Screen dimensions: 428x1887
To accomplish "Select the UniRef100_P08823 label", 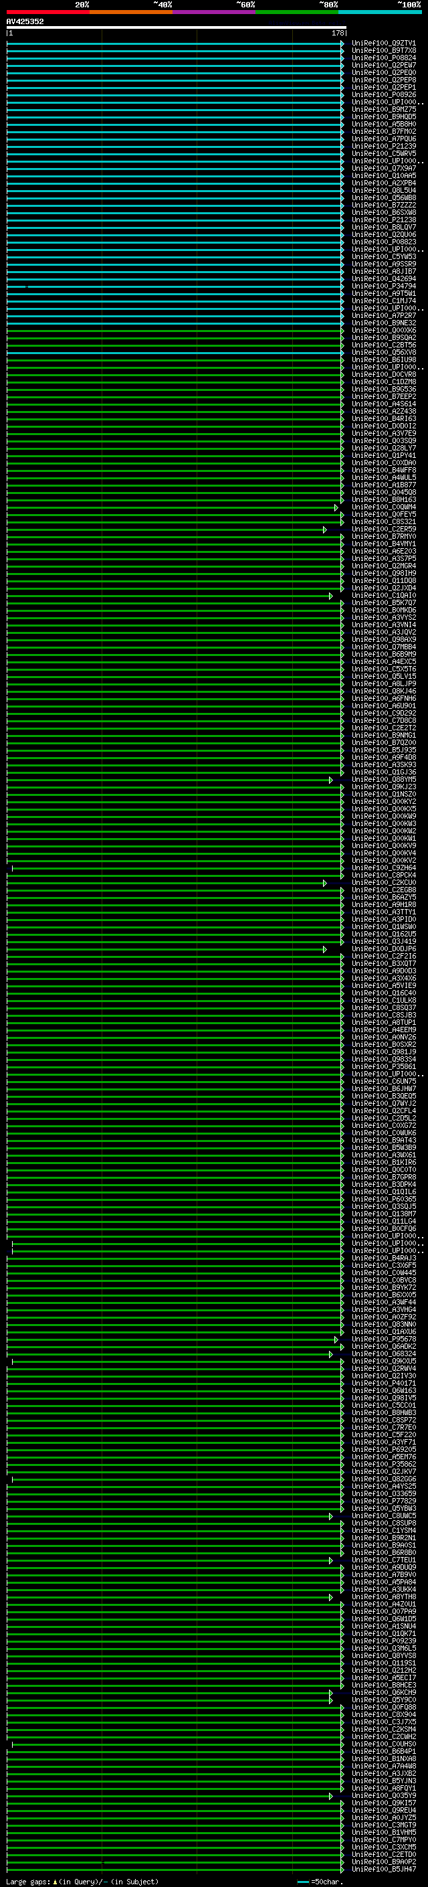I will 384,242.
